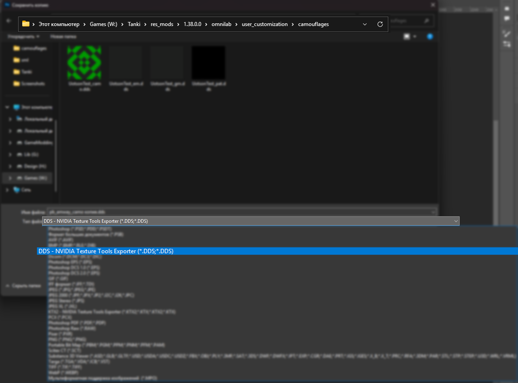518x383 pixels.
Task: Navigate to res_mods in the breadcrumb path
Action: point(162,24)
